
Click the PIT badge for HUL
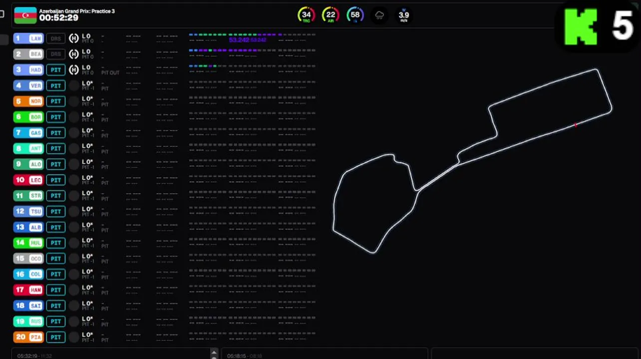click(x=56, y=243)
